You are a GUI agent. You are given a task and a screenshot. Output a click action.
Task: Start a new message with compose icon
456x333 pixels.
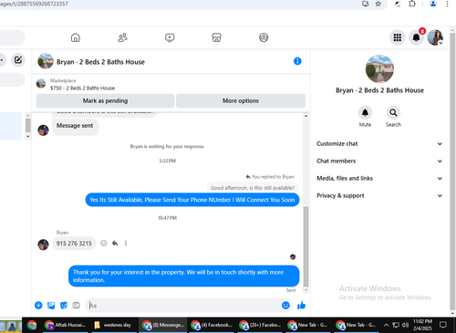pos(18,59)
